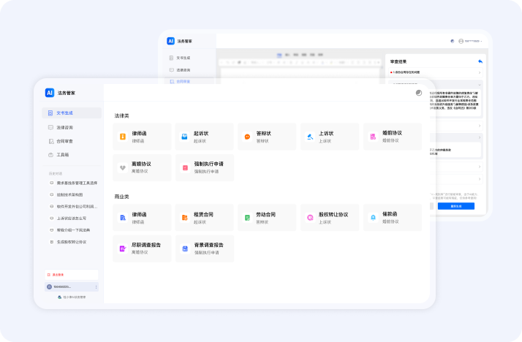Open history chat 绘制技术架构图
Screen dimensions: 522x342
tap(67, 194)
